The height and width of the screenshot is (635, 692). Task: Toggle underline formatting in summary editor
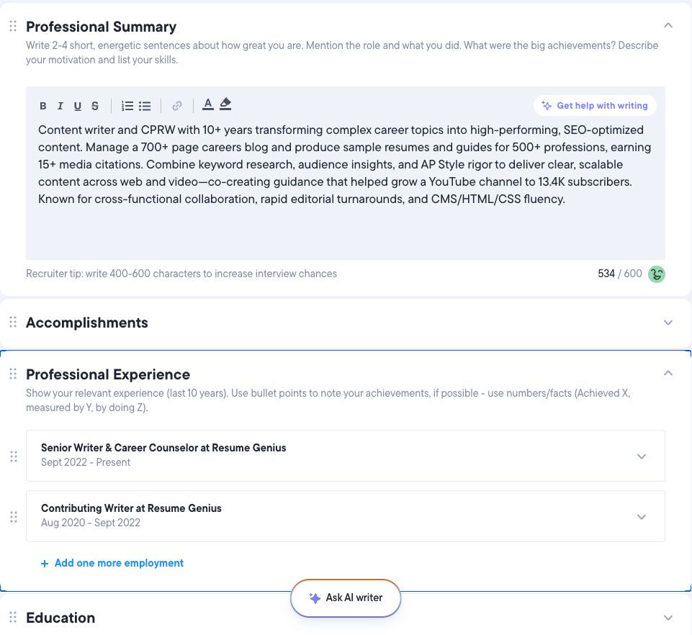(x=78, y=107)
